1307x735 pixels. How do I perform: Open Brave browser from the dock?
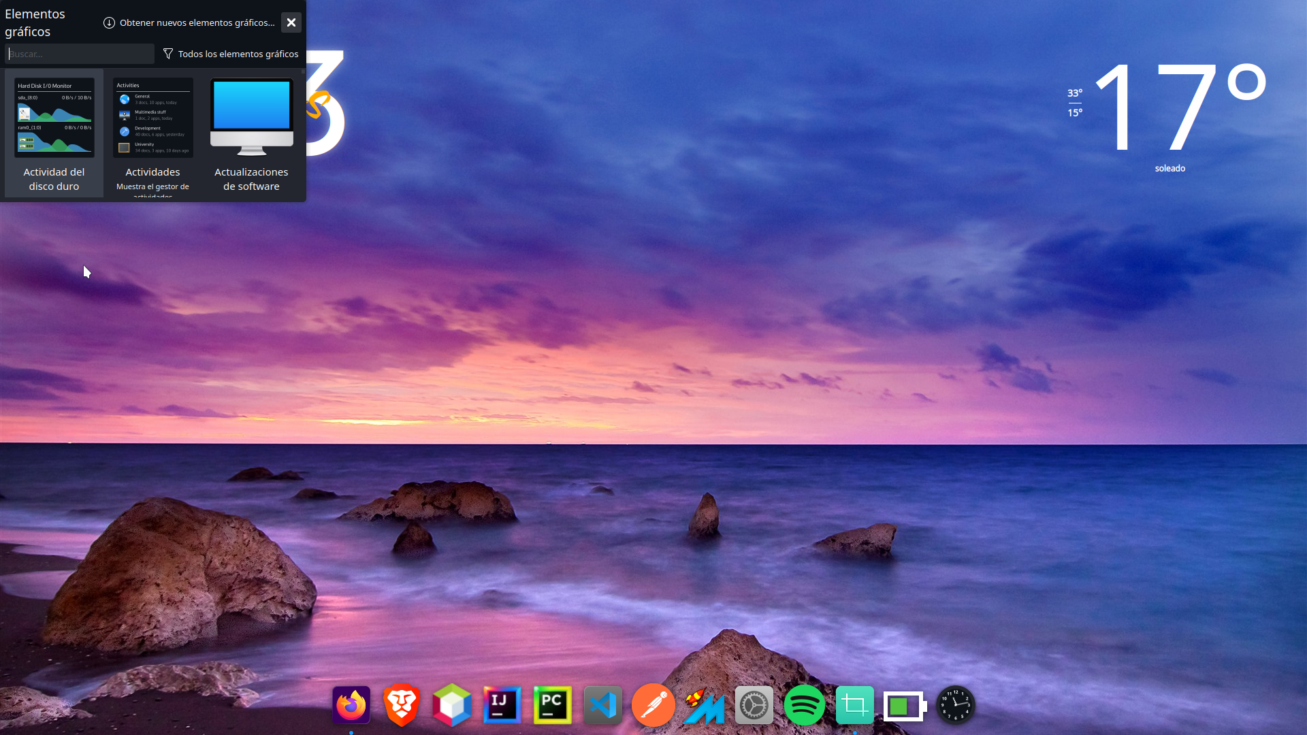pyautogui.click(x=402, y=705)
